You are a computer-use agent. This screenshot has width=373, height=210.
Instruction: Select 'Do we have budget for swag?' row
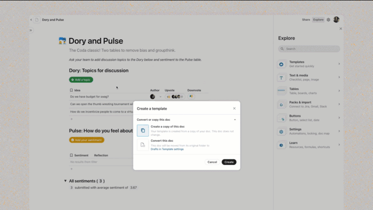pos(89,97)
